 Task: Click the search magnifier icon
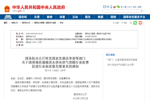click(x=142, y=11)
